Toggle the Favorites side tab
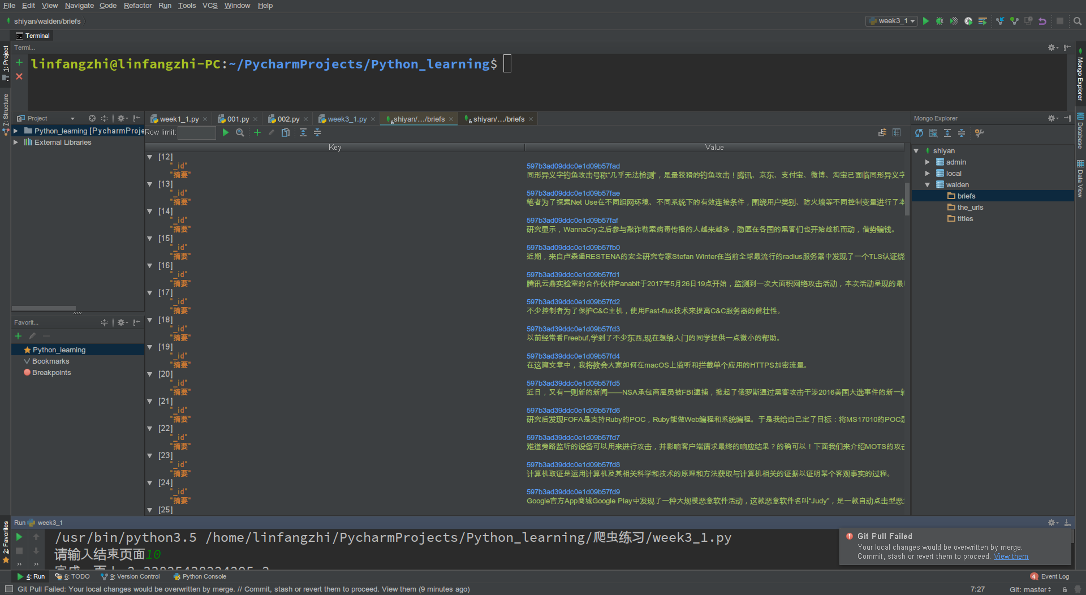Screen dimensions: 1086x595 click(6, 542)
